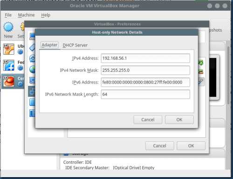Open Input preferences via keyboard icon
This screenshot has height=179, width=233.
pos(32,47)
